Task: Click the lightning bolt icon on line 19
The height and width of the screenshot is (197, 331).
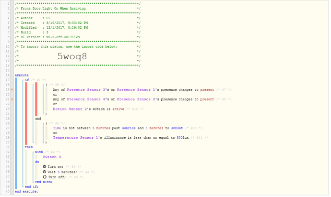Action: [x=12, y=90]
